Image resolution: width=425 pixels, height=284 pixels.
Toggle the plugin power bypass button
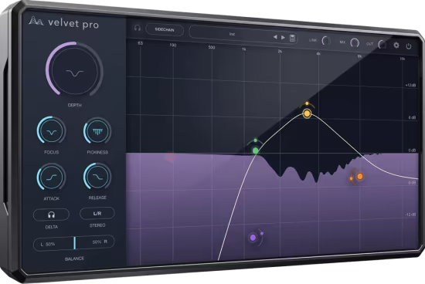pos(409,46)
